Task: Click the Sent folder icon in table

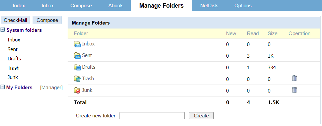Action: tap(77, 56)
